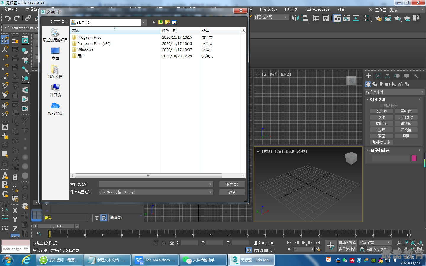Open the 内容 menu
The image size is (426, 266).
[x=341, y=9]
